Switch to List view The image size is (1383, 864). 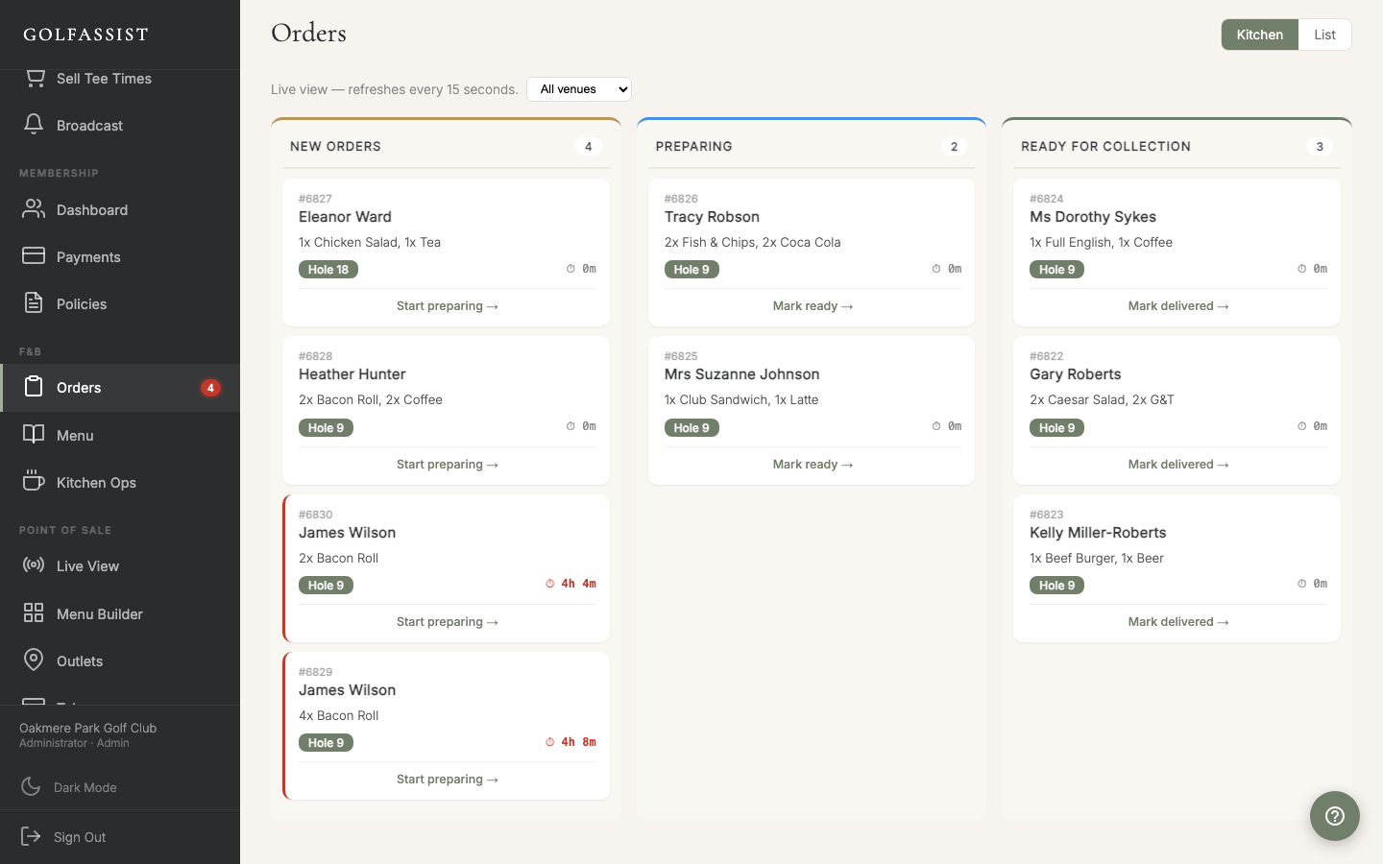pyautogui.click(x=1324, y=35)
